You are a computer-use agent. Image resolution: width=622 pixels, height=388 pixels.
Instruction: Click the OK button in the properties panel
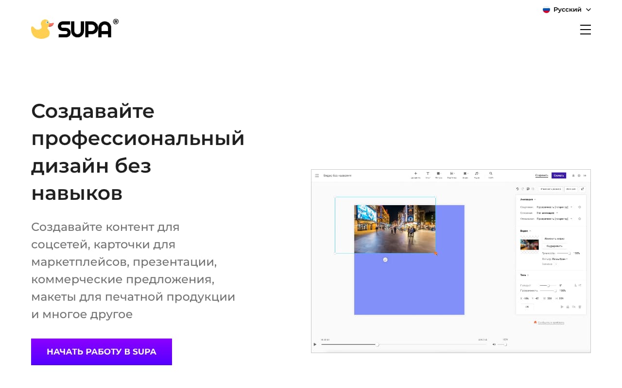(x=527, y=307)
